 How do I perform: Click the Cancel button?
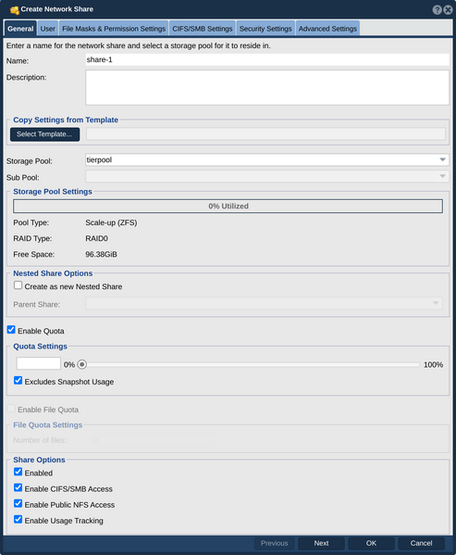[421, 543]
